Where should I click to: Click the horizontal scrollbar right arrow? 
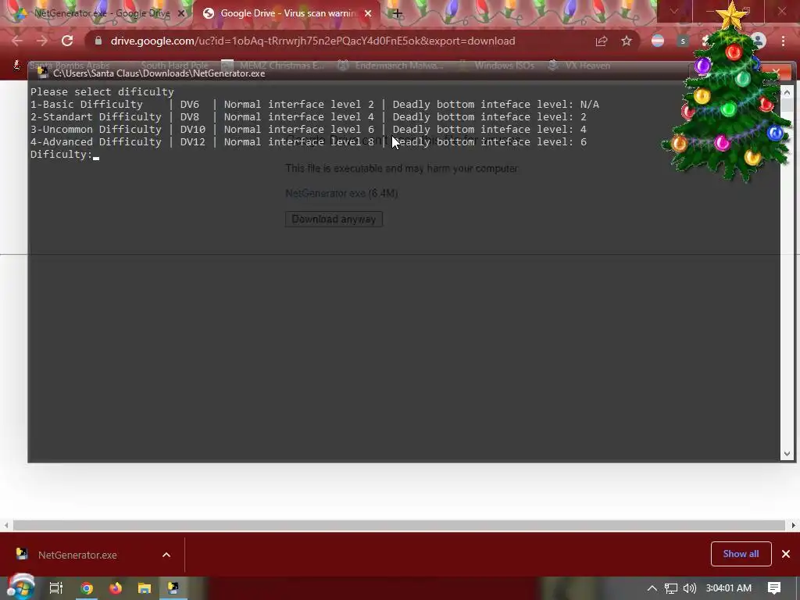click(x=794, y=525)
